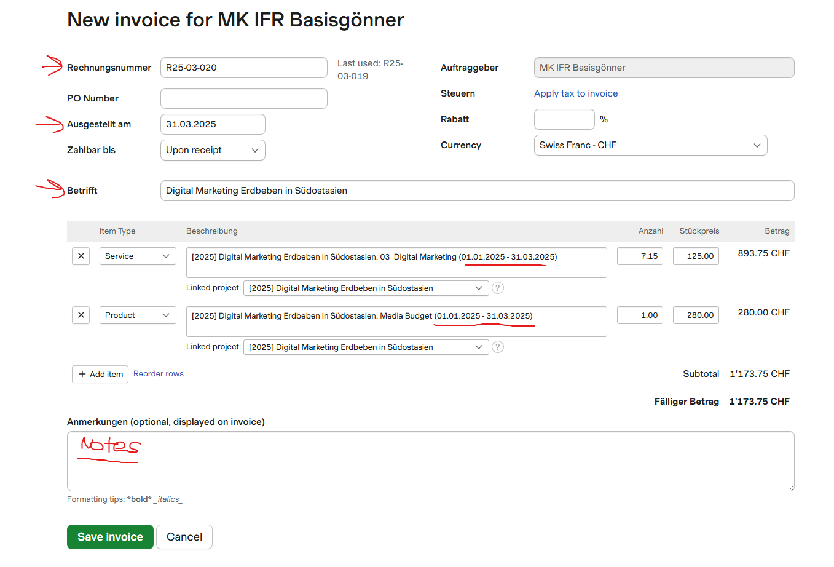Click 'Last used: R25-03-019' text
Screen dimensions: 834x567
(x=370, y=69)
